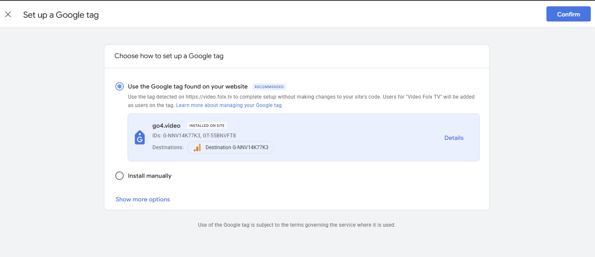595x257 pixels.
Task: Click the Google tag icon beside go4.video
Action: (140, 137)
